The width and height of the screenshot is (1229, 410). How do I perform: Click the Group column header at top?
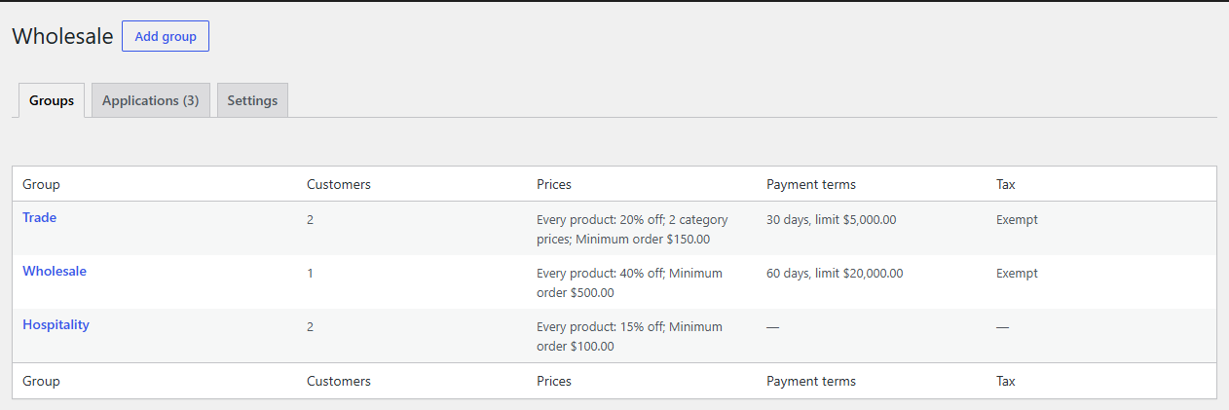pos(41,184)
